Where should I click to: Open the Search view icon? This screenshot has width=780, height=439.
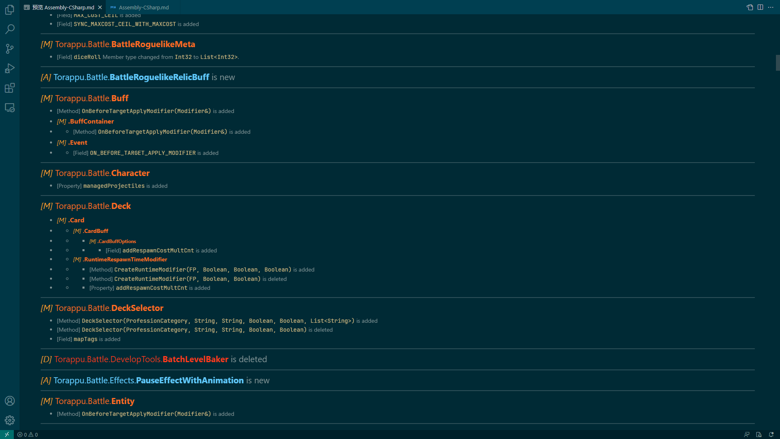click(10, 29)
